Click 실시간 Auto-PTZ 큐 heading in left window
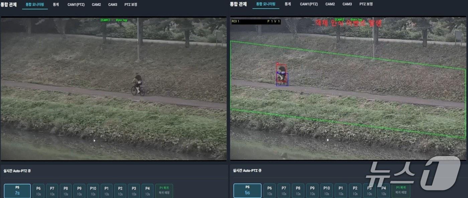Image resolution: width=468 pixels, height=198 pixels. coord(17,171)
